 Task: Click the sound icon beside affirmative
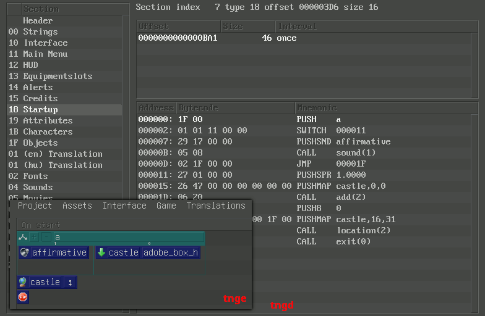tap(25, 252)
